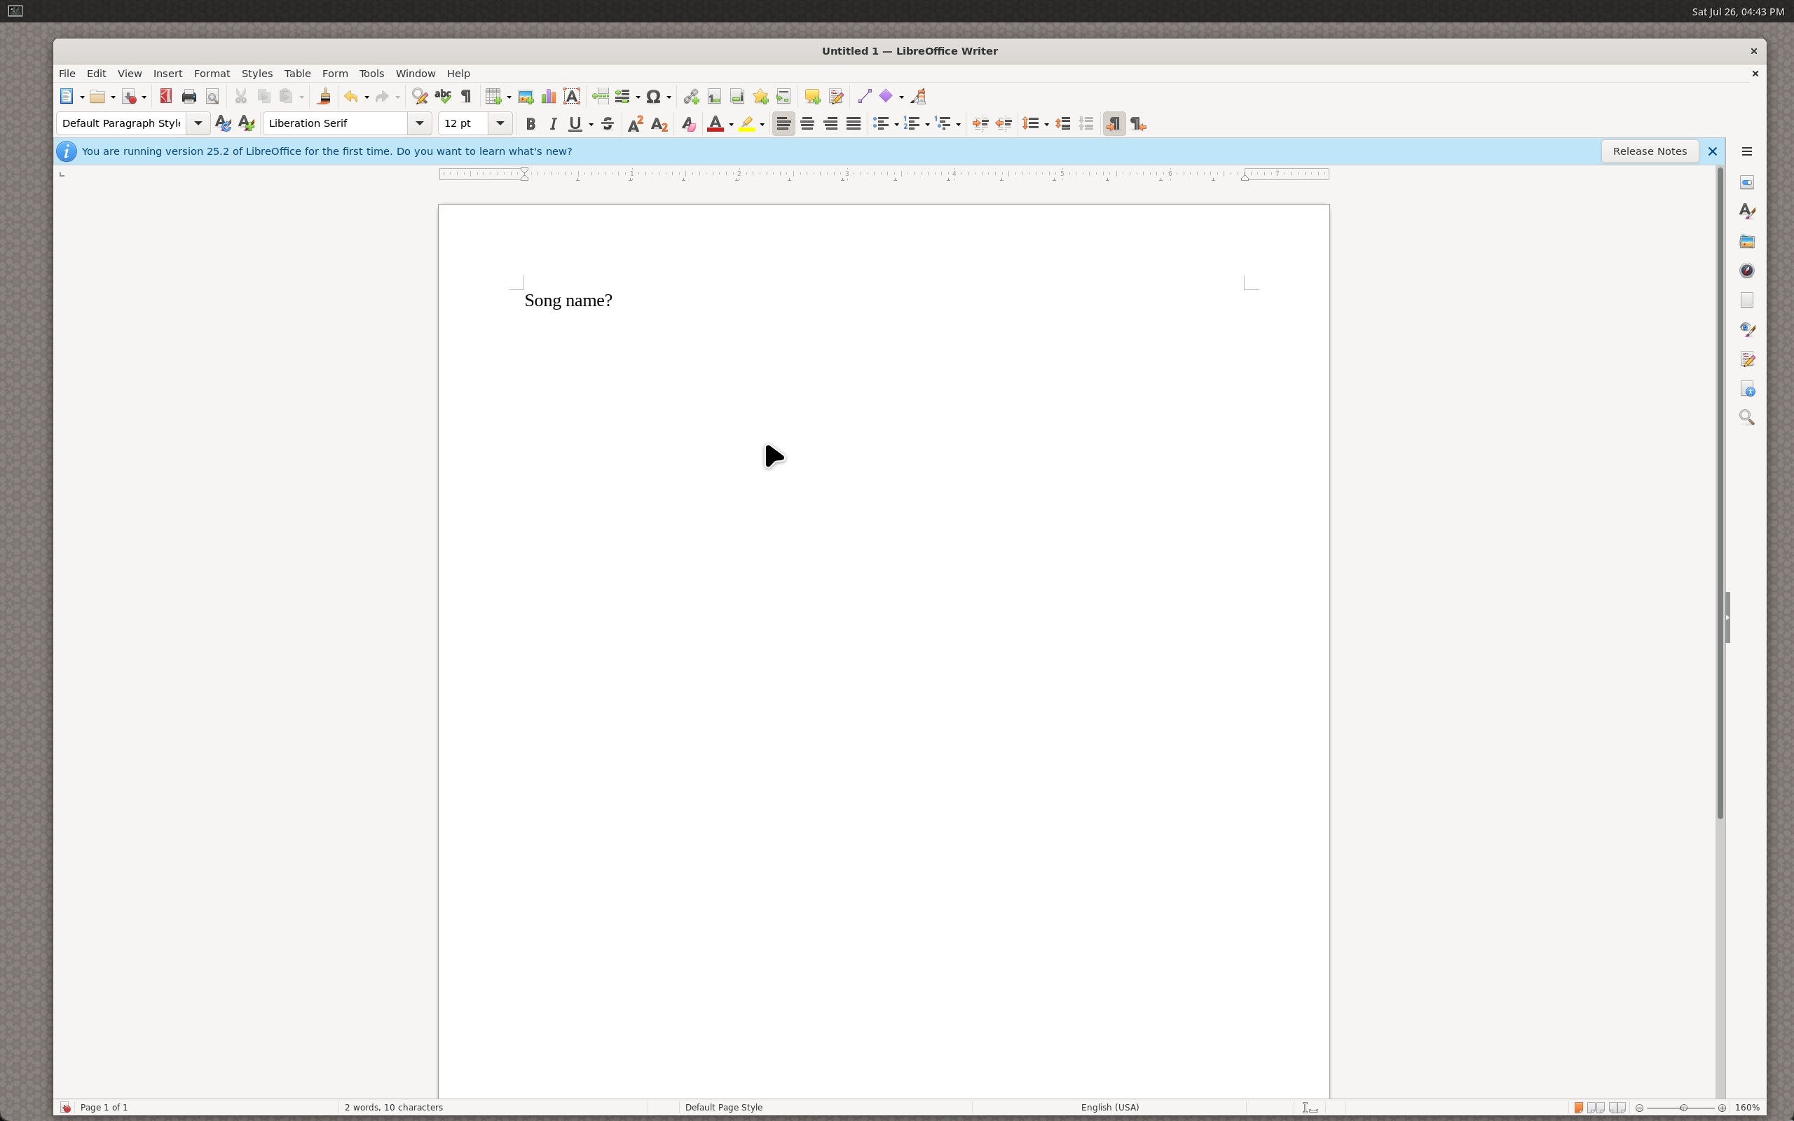Toggle Italic formatting

553,124
